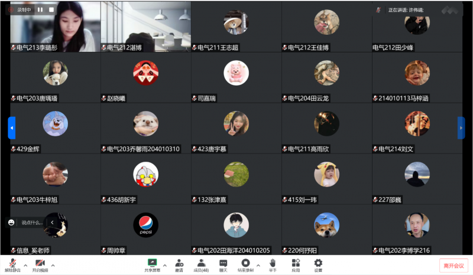Expand recording options arrow beside 结束录制
This screenshot has width=473, height=275.
258,266
